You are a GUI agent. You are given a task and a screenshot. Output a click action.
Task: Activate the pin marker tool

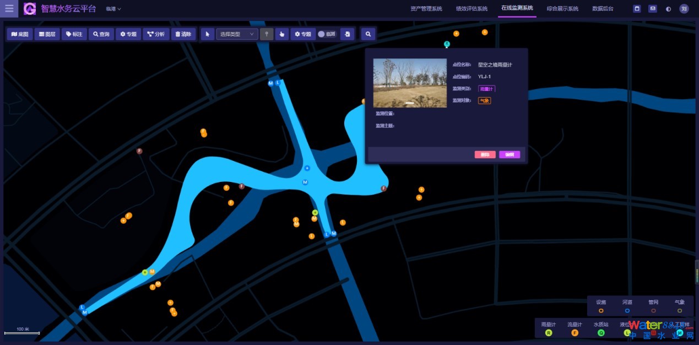coord(267,34)
